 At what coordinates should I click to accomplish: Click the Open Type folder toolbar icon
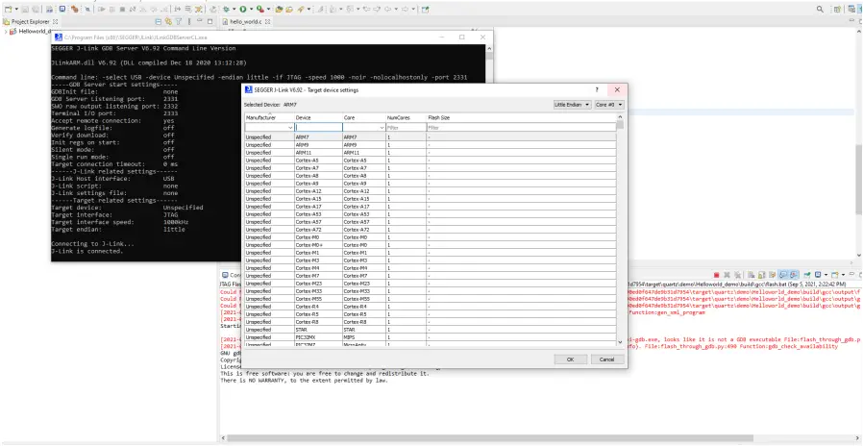279,10
